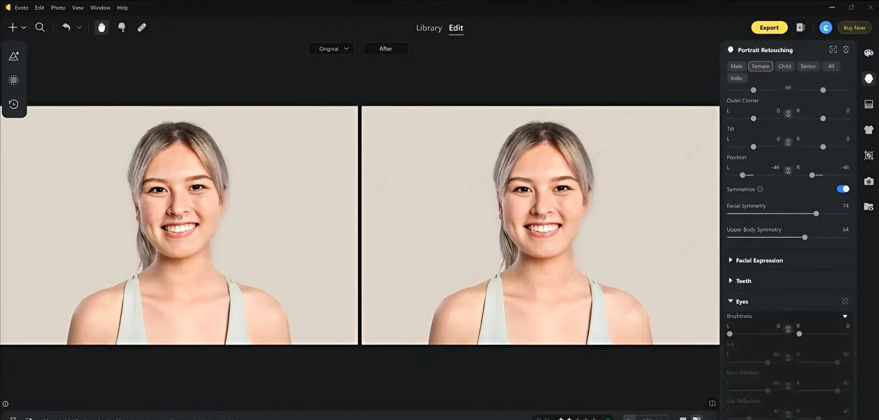This screenshot has height=420, width=879.
Task: Collapse the Eyes section
Action: (731, 301)
